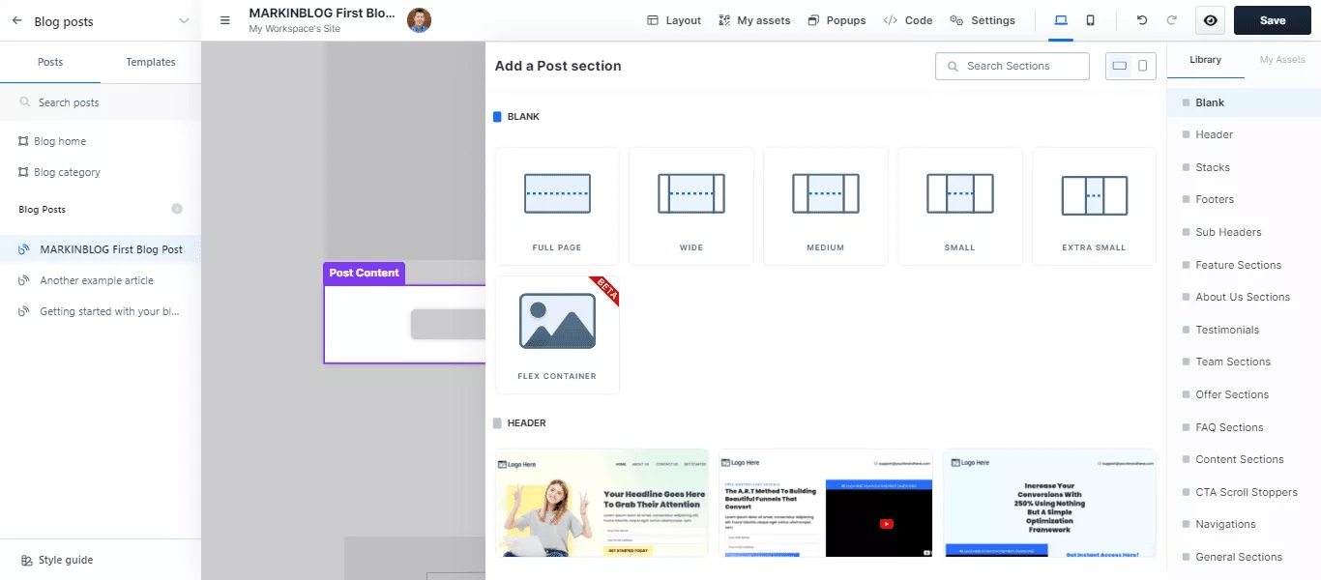The image size is (1321, 580).
Task: Open the Layout menu
Action: pos(674,20)
